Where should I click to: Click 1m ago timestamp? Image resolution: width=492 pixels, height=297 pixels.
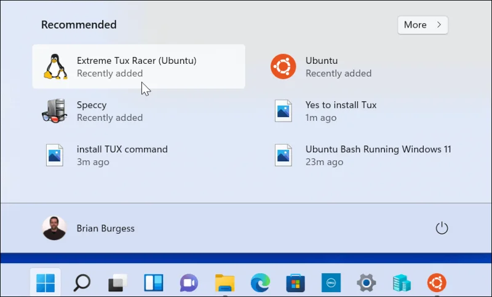click(321, 118)
